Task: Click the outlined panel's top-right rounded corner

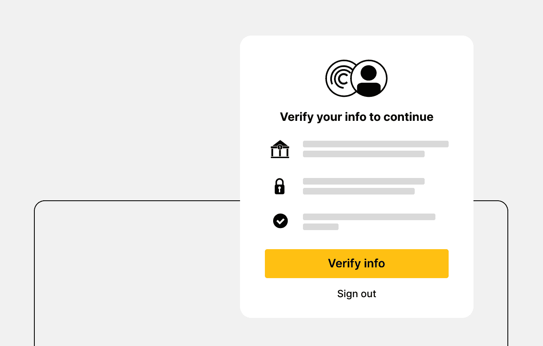Action: [x=502, y=206]
